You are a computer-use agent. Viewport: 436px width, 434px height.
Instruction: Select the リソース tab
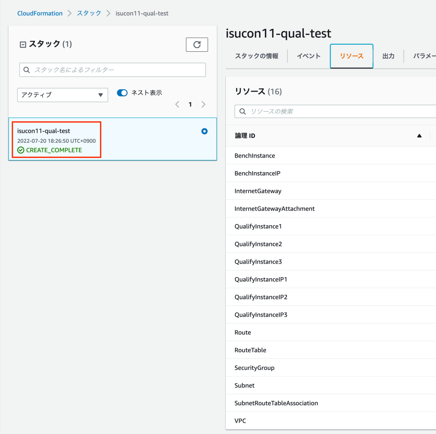point(351,56)
